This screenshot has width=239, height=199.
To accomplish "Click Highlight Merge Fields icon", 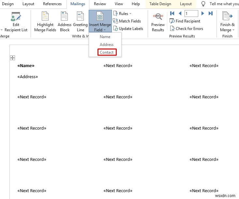I will [45, 16].
